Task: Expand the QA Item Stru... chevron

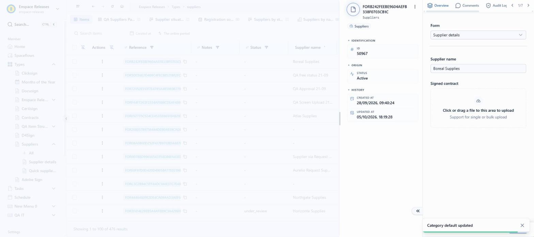Action: pos(54,126)
